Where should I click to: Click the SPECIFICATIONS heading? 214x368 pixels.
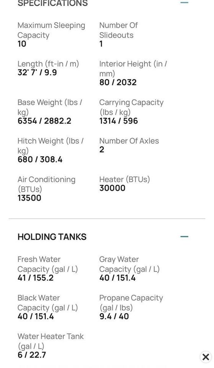point(53,3)
